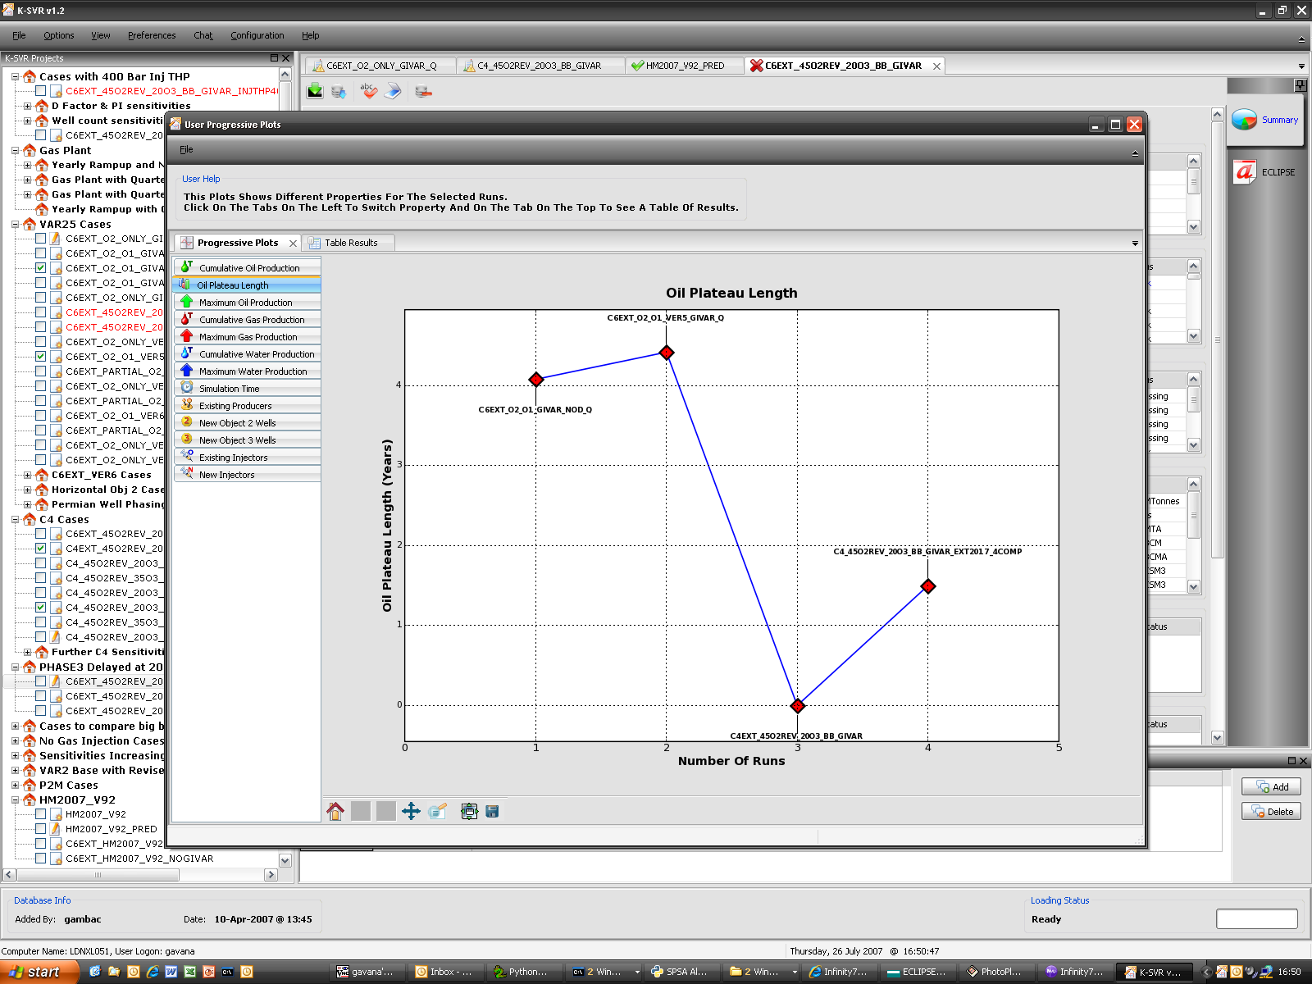Image resolution: width=1312 pixels, height=984 pixels.
Task: Save the plot with floppy disk icon
Action: 492,812
